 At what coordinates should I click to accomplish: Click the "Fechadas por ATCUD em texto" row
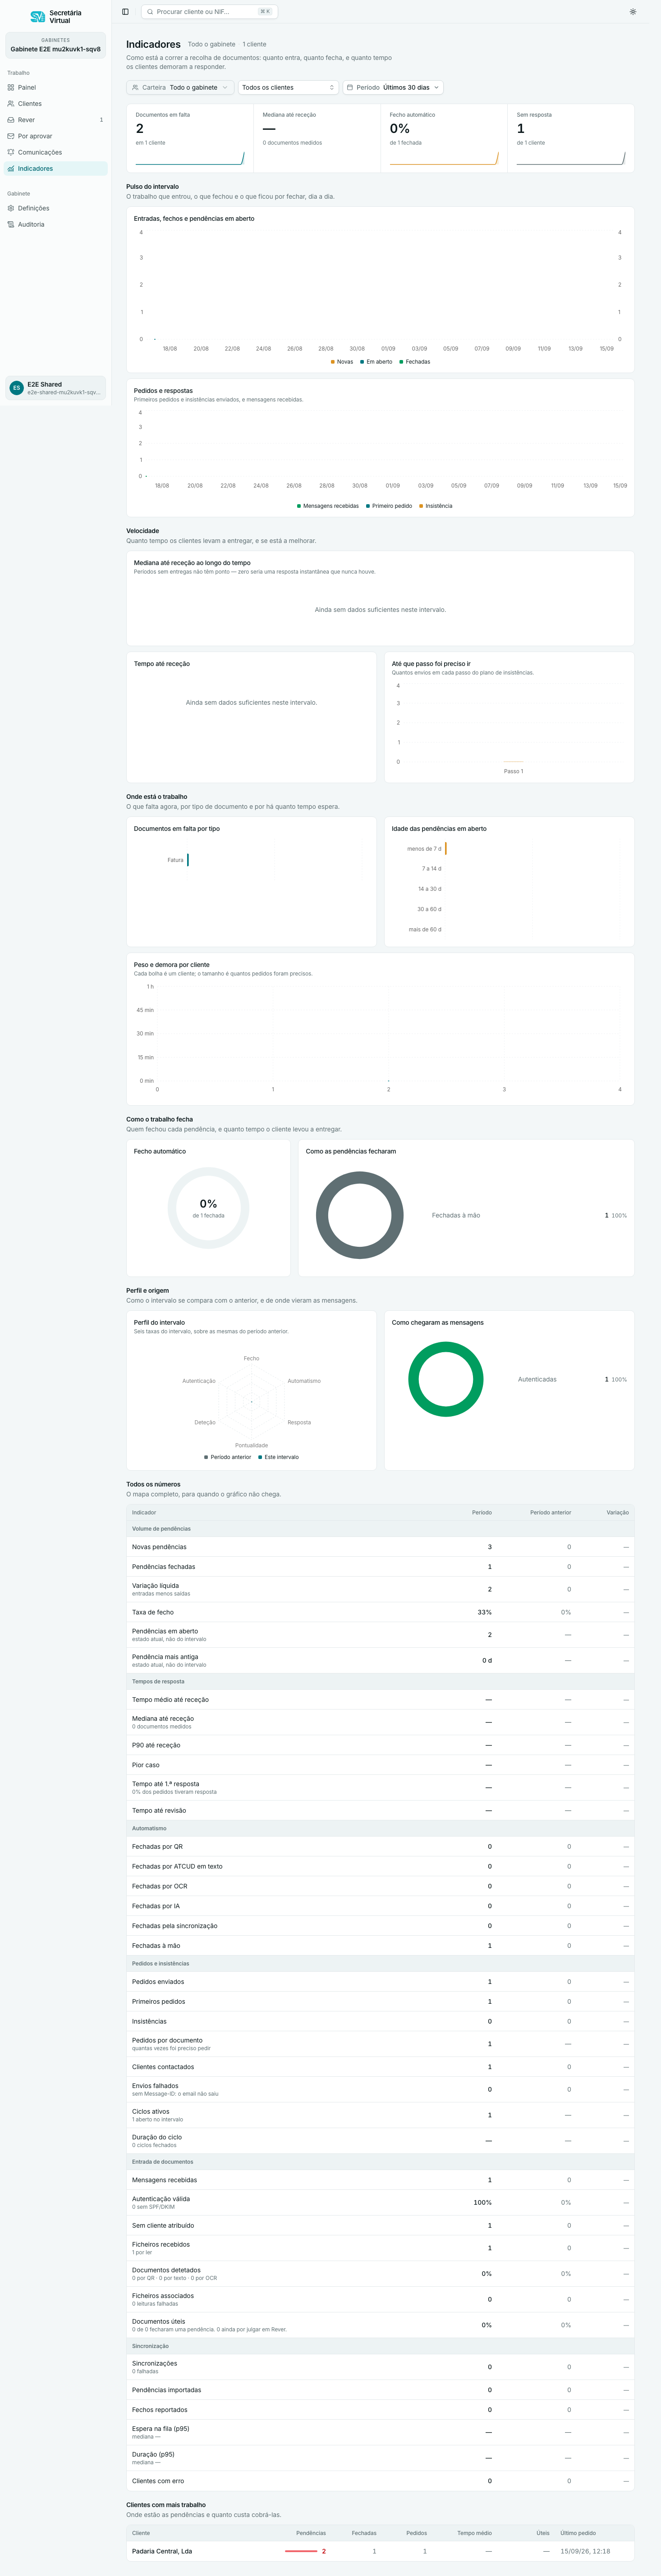[x=380, y=1866]
